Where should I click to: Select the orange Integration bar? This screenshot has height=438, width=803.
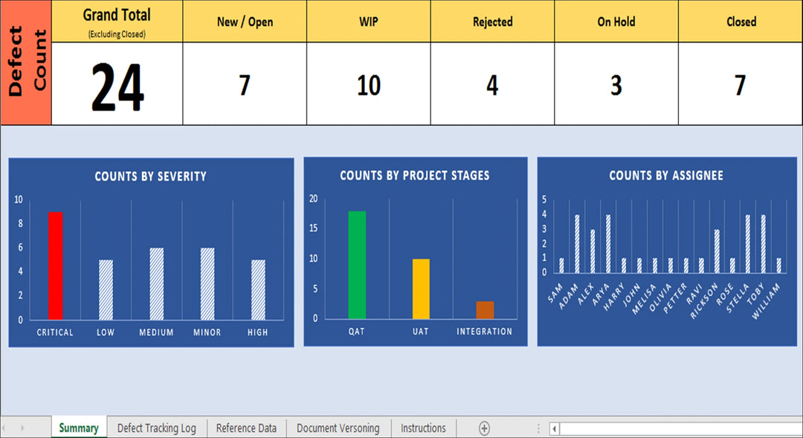coord(485,310)
